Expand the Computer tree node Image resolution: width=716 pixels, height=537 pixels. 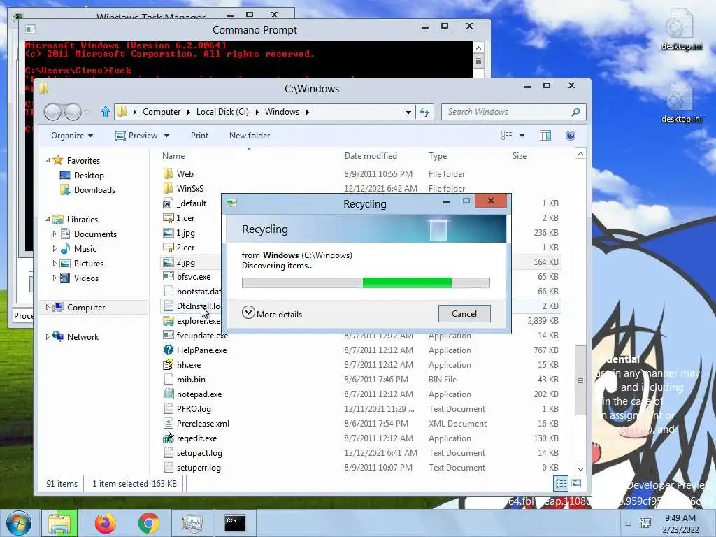tap(48, 308)
